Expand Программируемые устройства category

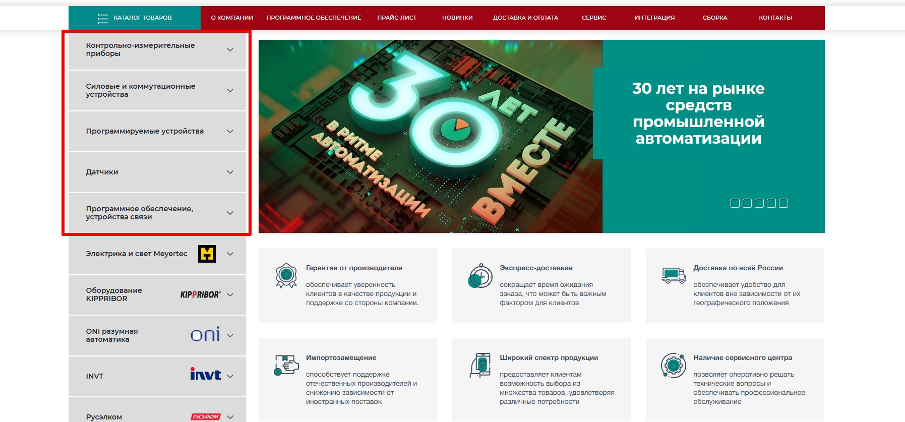[x=230, y=132]
